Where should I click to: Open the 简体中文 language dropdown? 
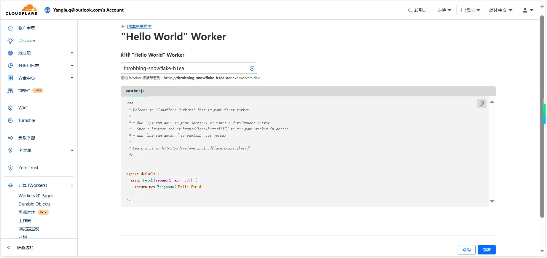tap(501, 10)
